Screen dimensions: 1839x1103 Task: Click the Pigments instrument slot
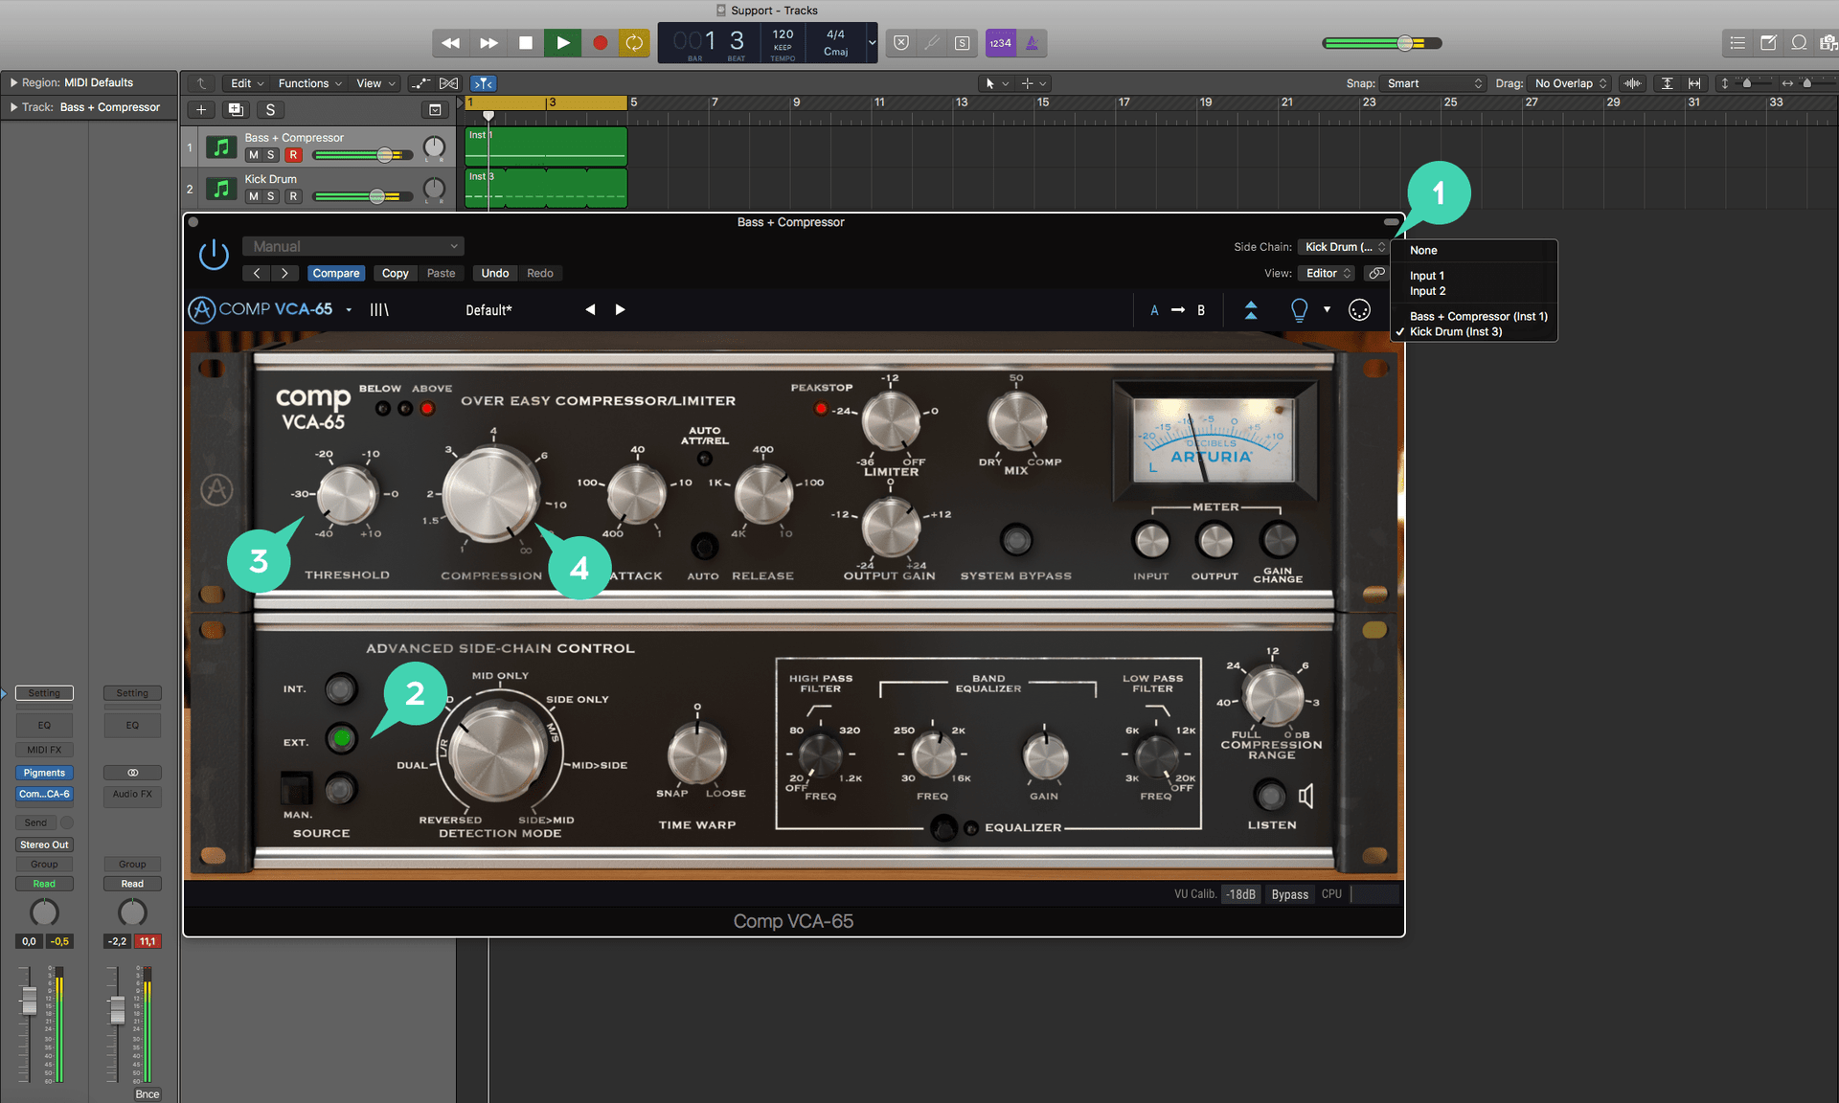(x=44, y=773)
